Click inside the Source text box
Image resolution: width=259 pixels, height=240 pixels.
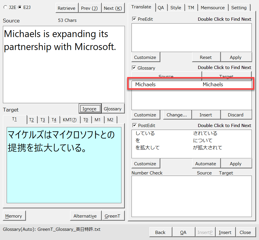[x=63, y=75]
